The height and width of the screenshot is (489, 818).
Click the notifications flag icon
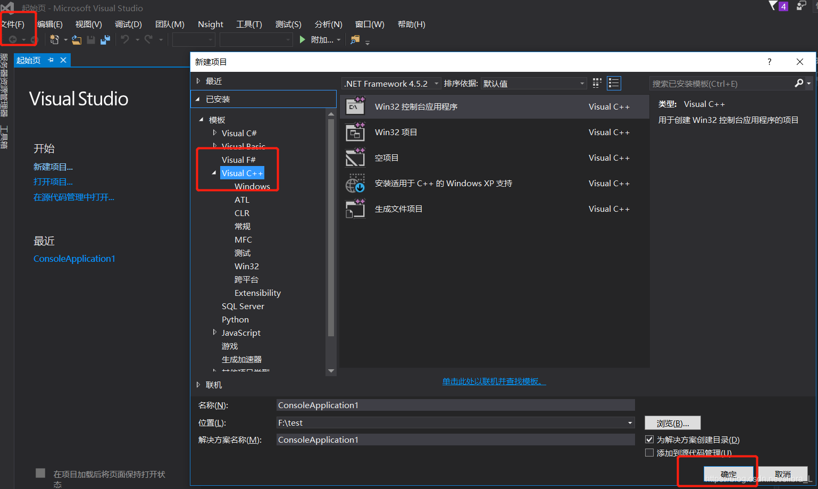tap(773, 6)
